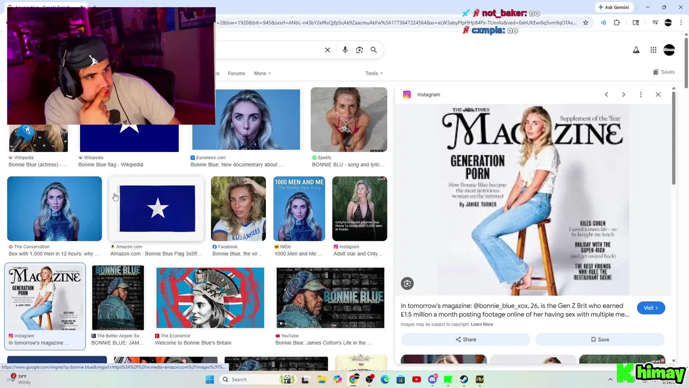The width and height of the screenshot is (689, 388).
Task: Open the Spotify BONNIE BLU song thumbnail
Action: [349, 120]
